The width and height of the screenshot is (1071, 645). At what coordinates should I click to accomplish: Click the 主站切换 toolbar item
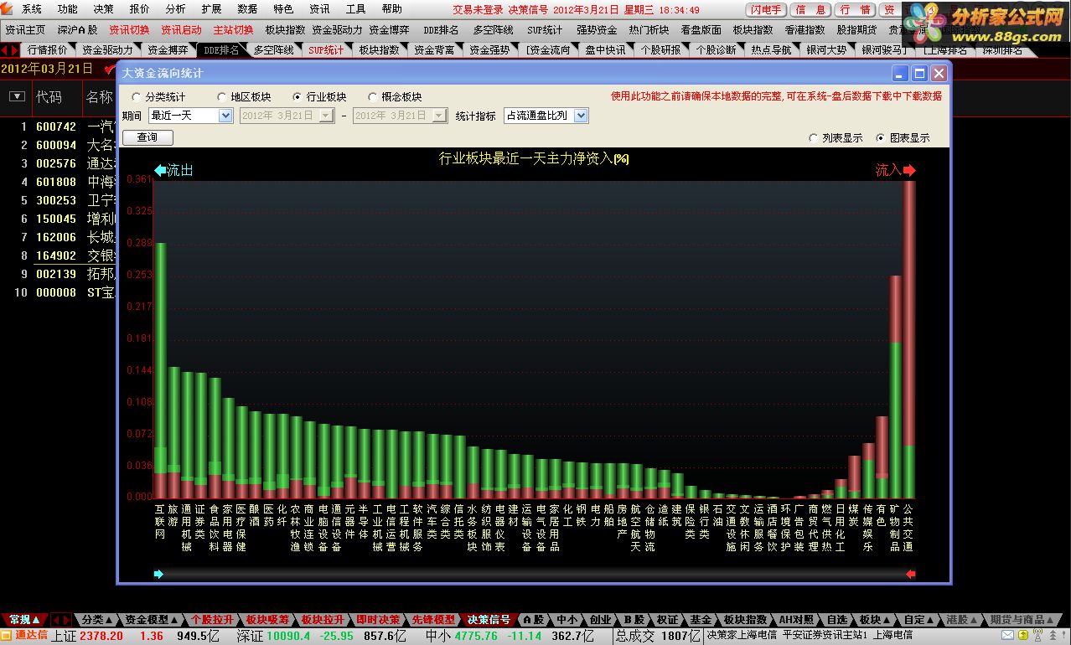(233, 29)
